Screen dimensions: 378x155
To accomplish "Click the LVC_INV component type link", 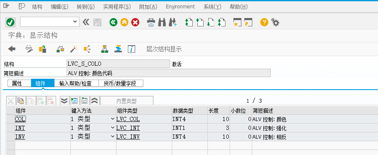I will (128, 137).
